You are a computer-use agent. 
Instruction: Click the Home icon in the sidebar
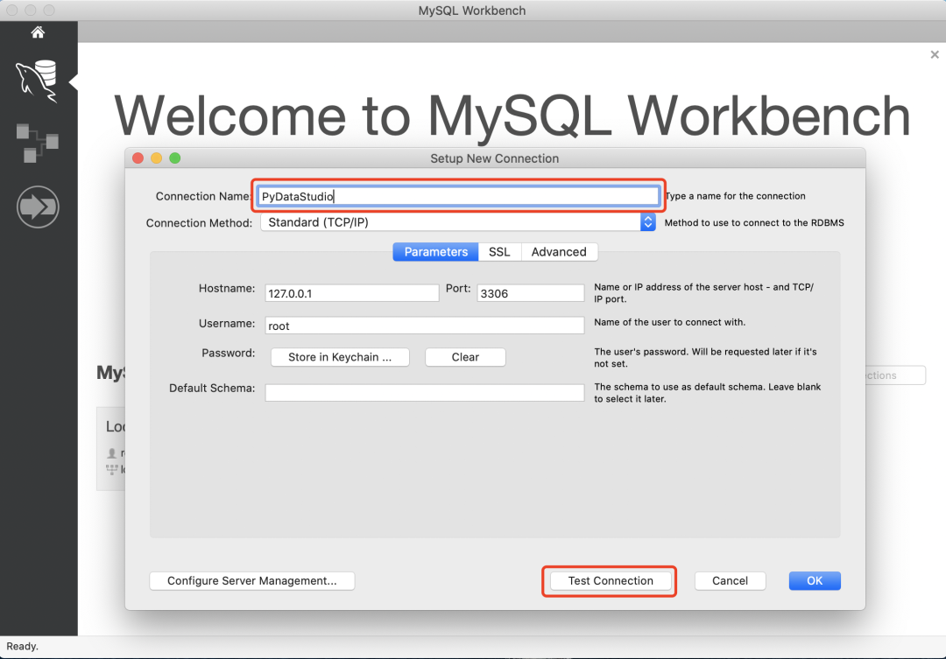point(38,32)
